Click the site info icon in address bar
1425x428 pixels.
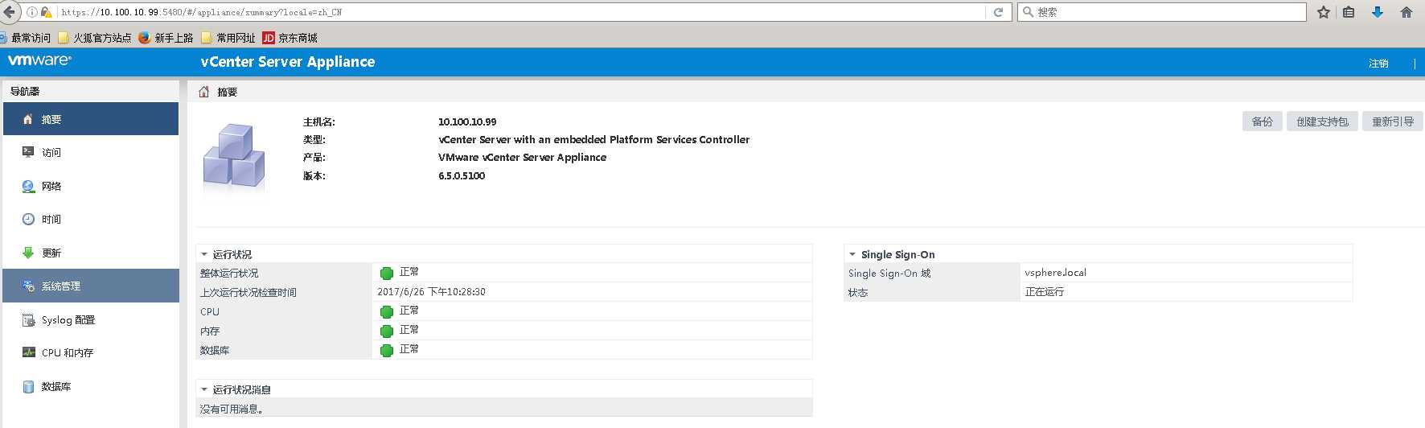(x=32, y=12)
